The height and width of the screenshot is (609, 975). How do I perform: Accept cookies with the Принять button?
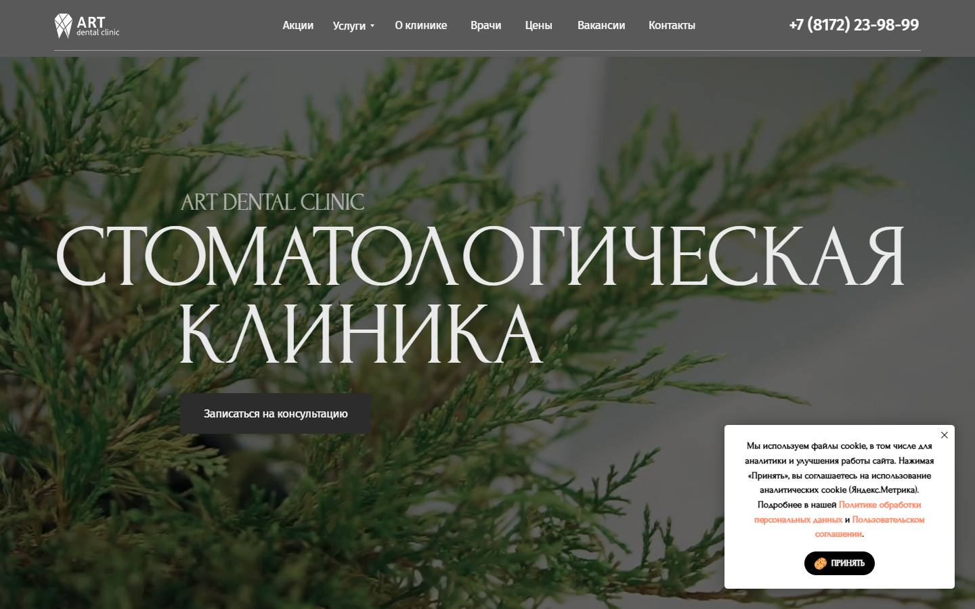[x=840, y=563]
